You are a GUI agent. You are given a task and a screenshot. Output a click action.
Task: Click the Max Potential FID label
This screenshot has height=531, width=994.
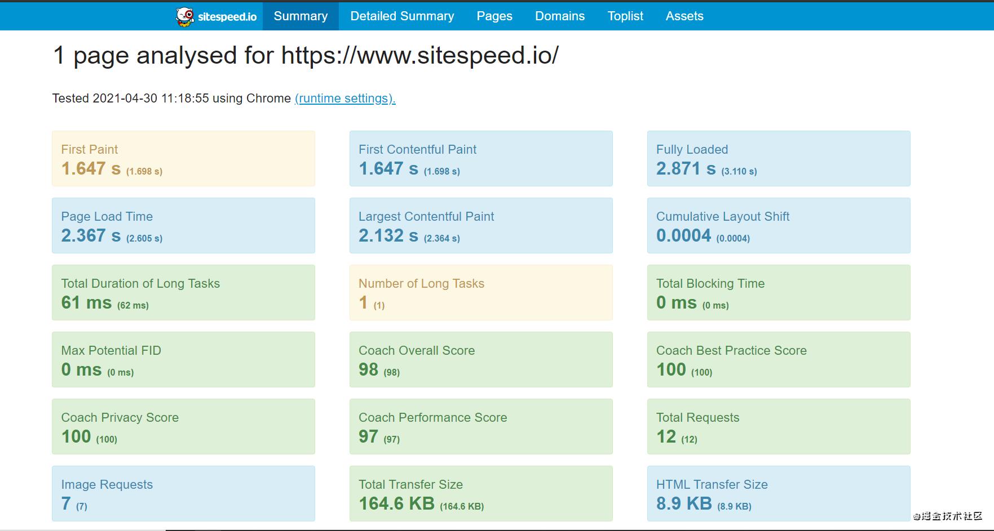tap(111, 351)
